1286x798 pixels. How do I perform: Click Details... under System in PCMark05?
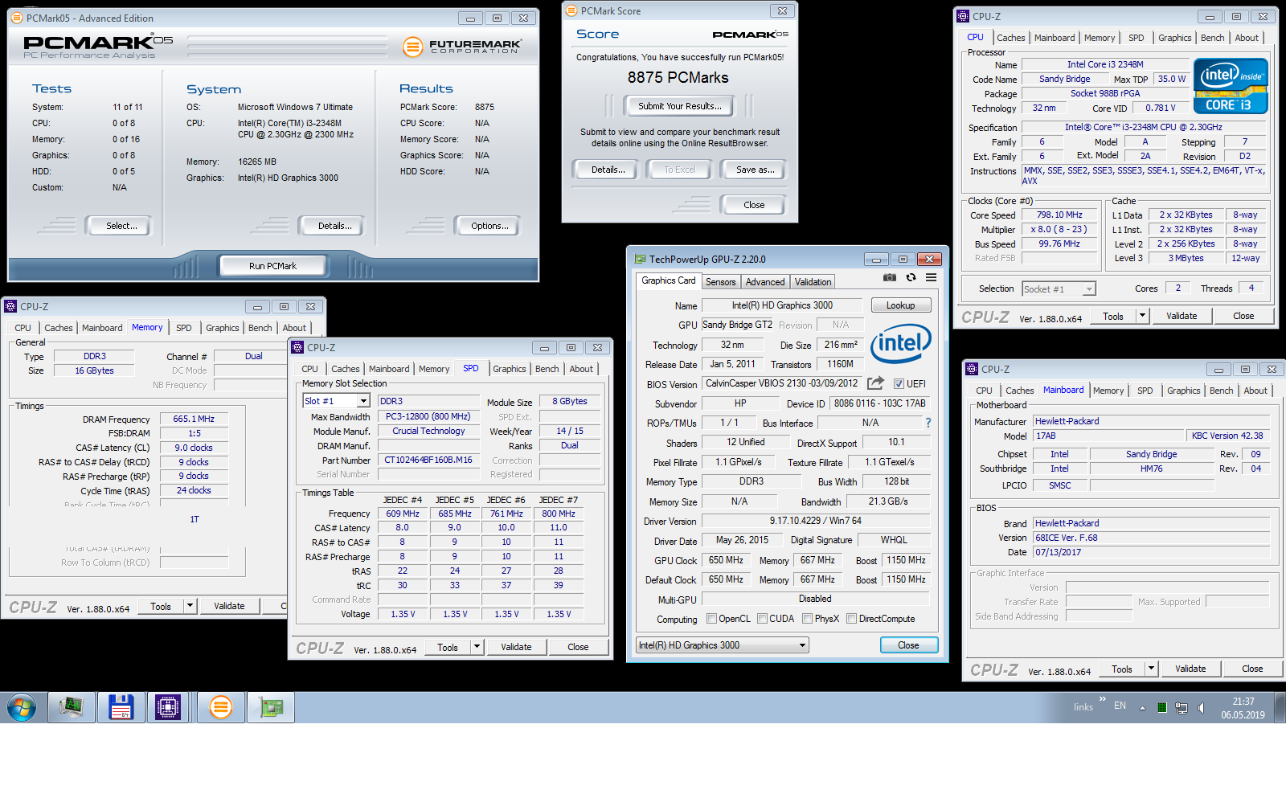[334, 226]
